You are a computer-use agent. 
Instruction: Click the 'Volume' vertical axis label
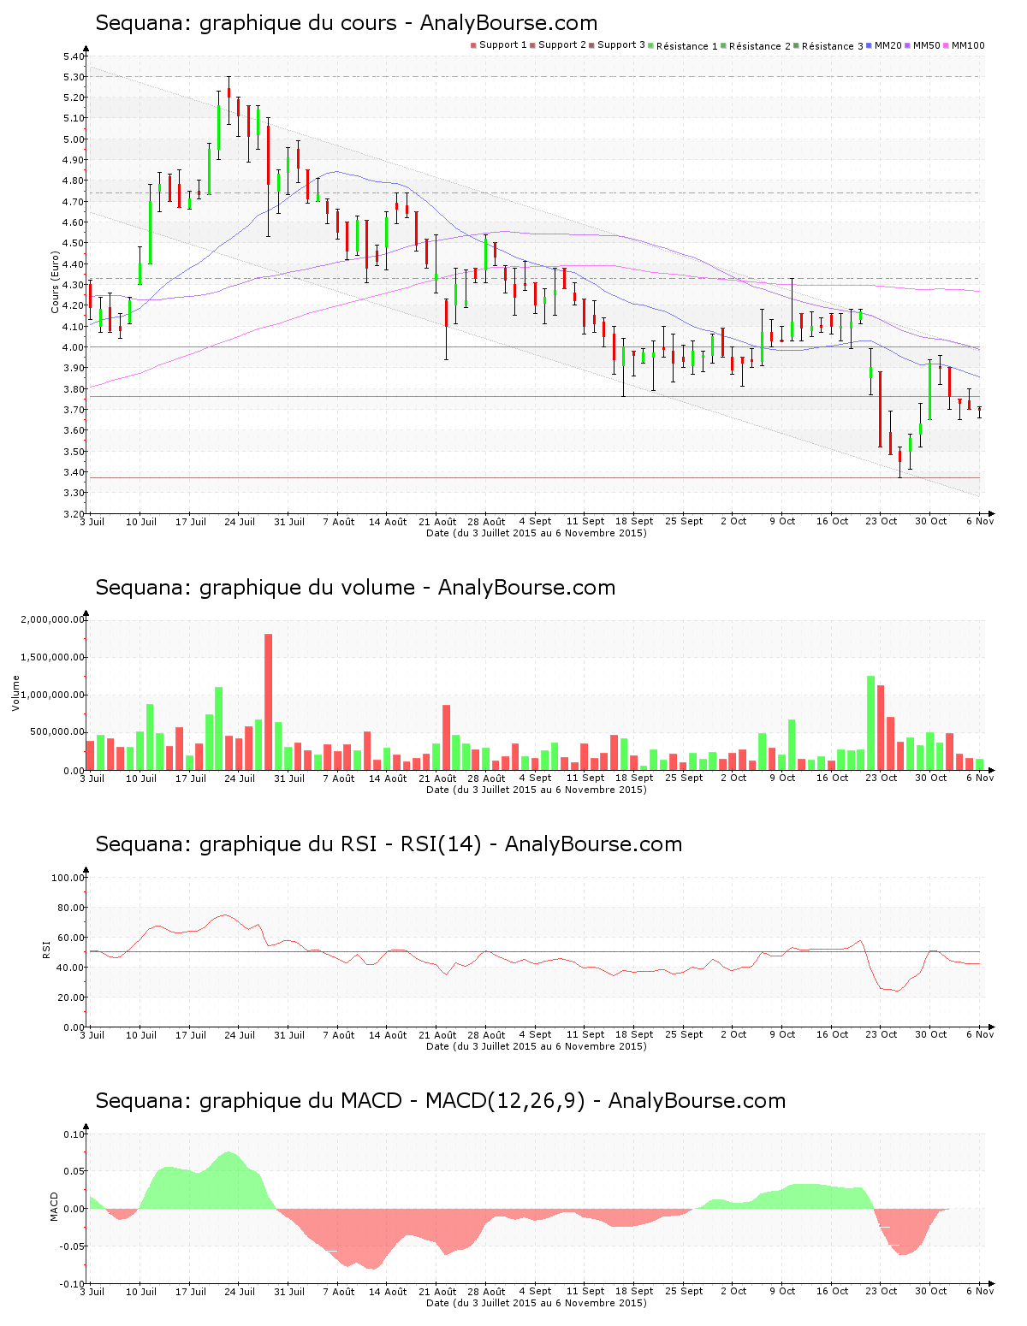tap(15, 693)
